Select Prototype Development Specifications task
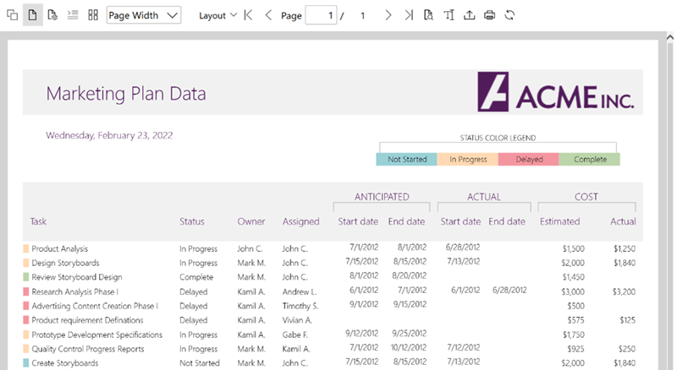The height and width of the screenshot is (370, 677). point(96,335)
